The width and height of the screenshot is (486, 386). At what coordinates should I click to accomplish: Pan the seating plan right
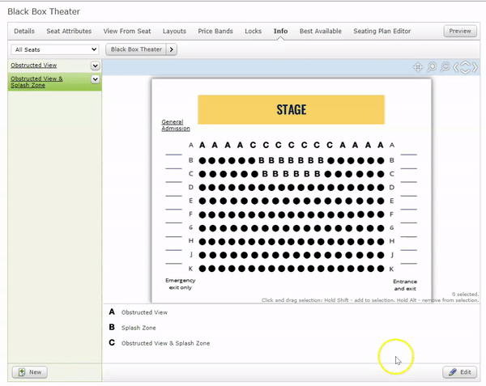(x=475, y=67)
